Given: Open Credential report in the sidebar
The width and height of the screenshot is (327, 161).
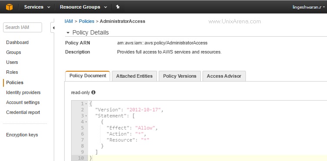Looking at the screenshot, I should coord(23,113).
